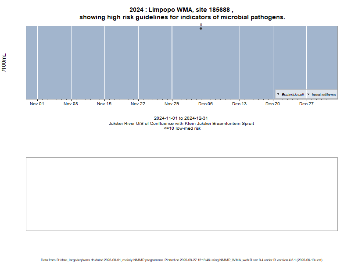The image size is (351, 263).
Task: Click the Escherichia coli diamond data point
Action: (201, 28)
